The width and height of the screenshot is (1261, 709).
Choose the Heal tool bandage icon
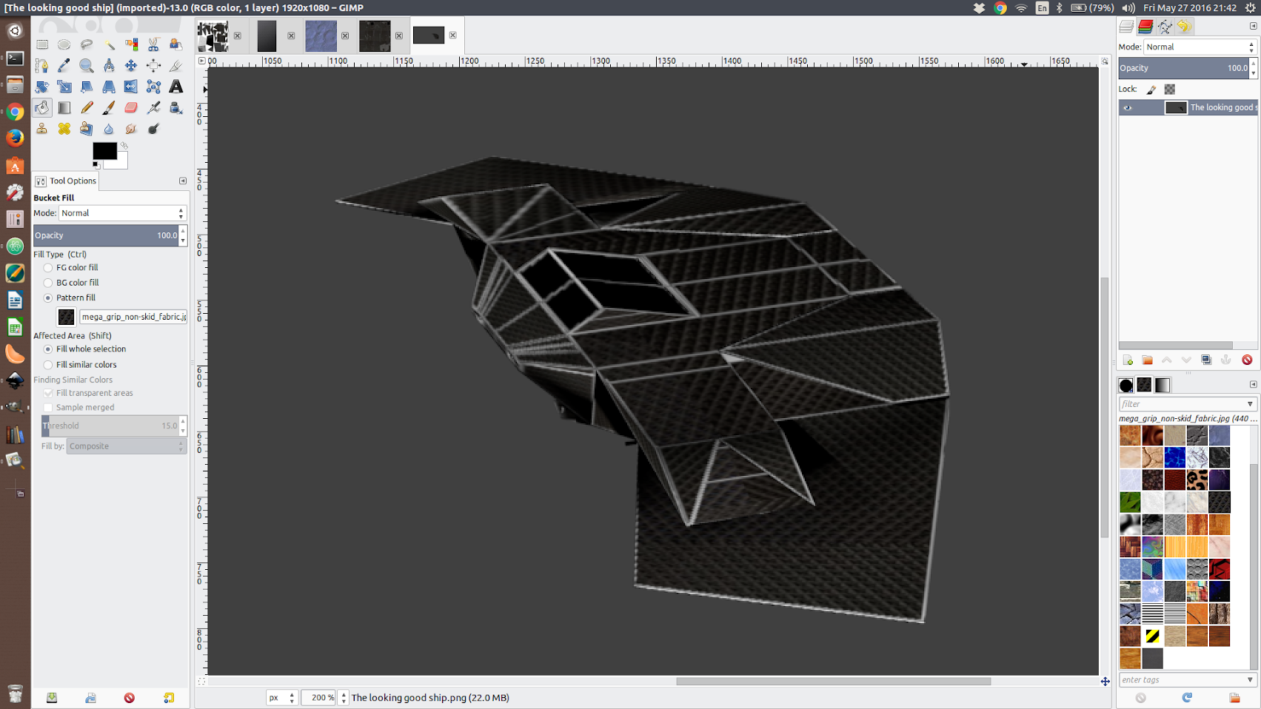(x=64, y=129)
